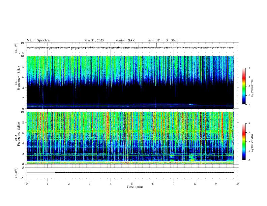The width and height of the screenshot is (267, 206).
Task: Click time axis tick label "5"
Action: coord(132,184)
